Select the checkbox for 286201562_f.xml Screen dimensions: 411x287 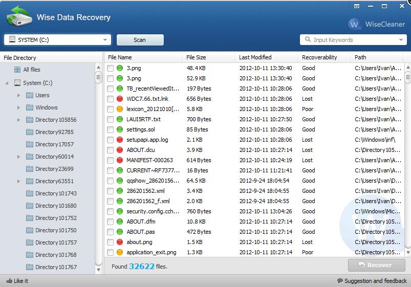point(110,201)
